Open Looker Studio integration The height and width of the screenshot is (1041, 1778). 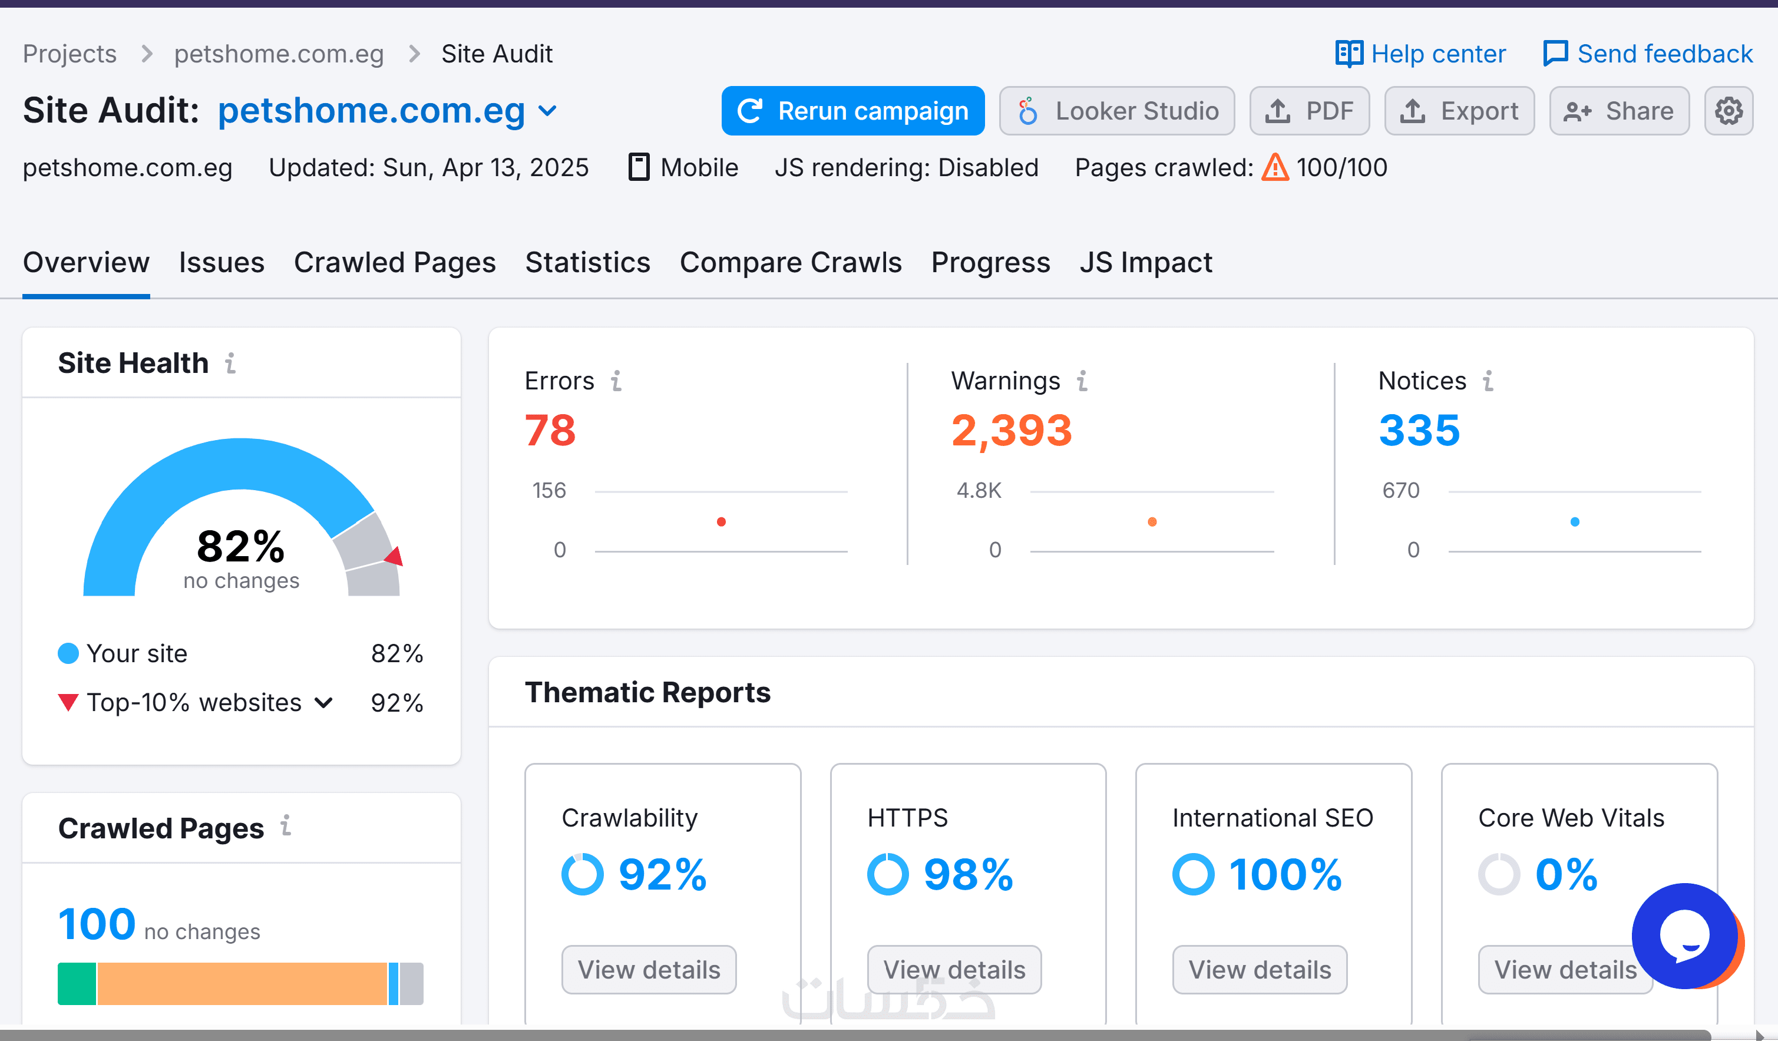point(1117,111)
